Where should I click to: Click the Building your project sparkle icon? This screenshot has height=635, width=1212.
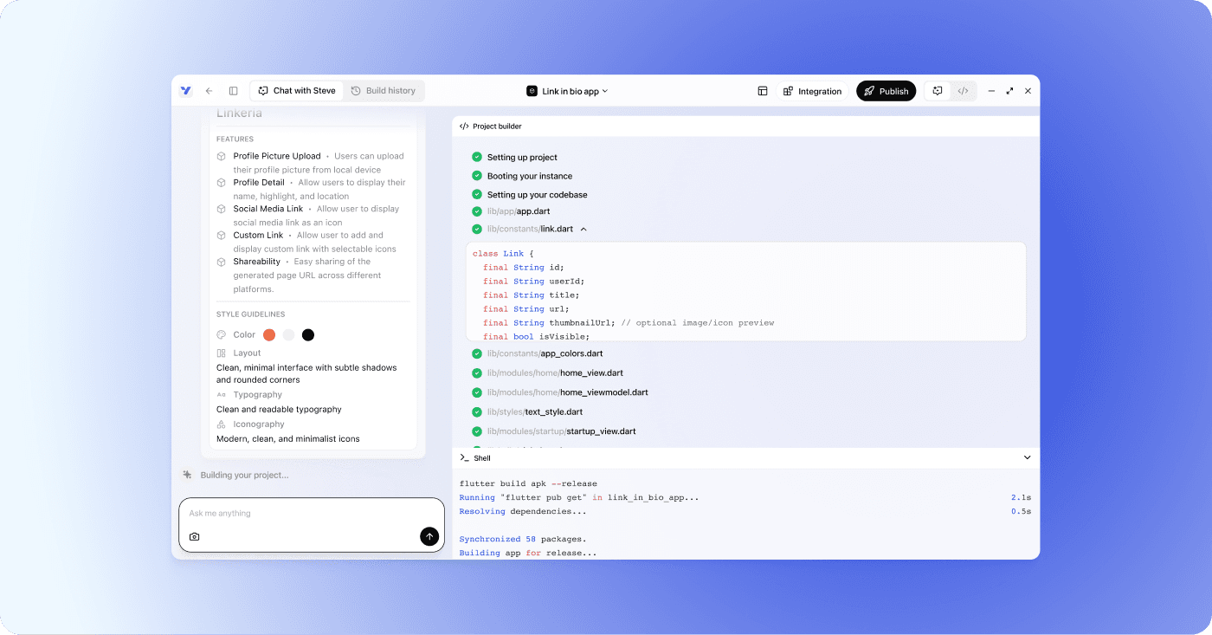coord(187,475)
